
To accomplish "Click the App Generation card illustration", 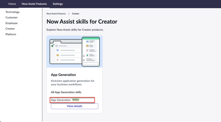I will click(x=75, y=52).
